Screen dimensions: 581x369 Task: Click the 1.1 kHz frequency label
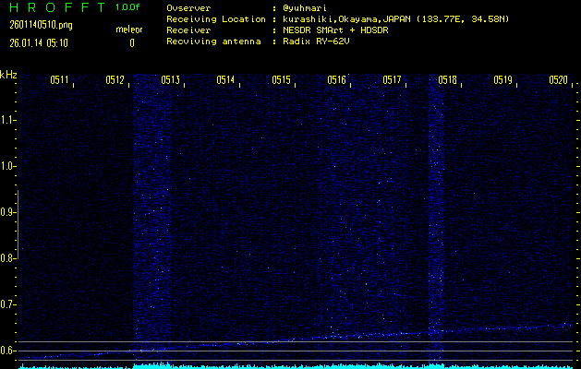click(6, 120)
